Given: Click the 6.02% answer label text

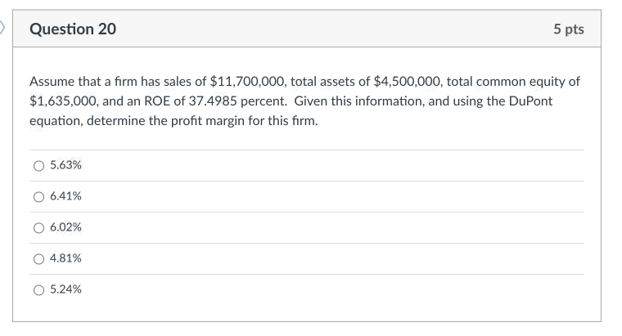Looking at the screenshot, I should [x=65, y=227].
